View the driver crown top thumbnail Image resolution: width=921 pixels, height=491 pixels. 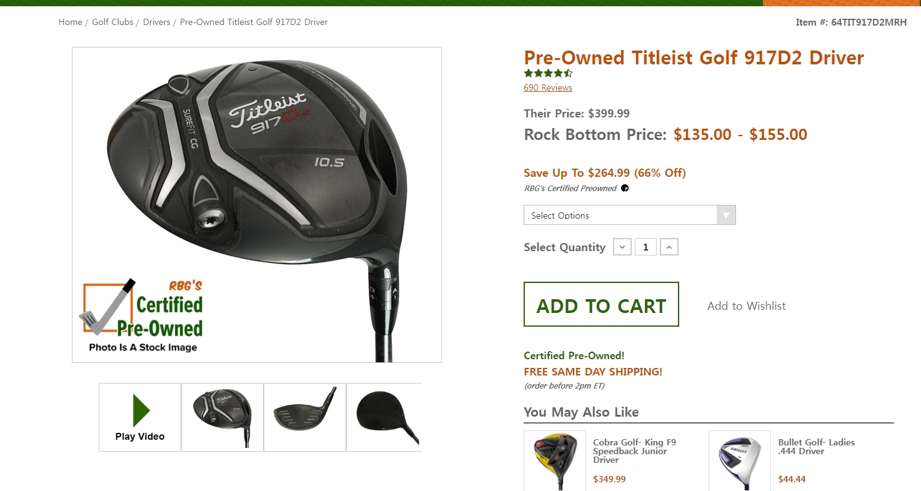(384, 417)
